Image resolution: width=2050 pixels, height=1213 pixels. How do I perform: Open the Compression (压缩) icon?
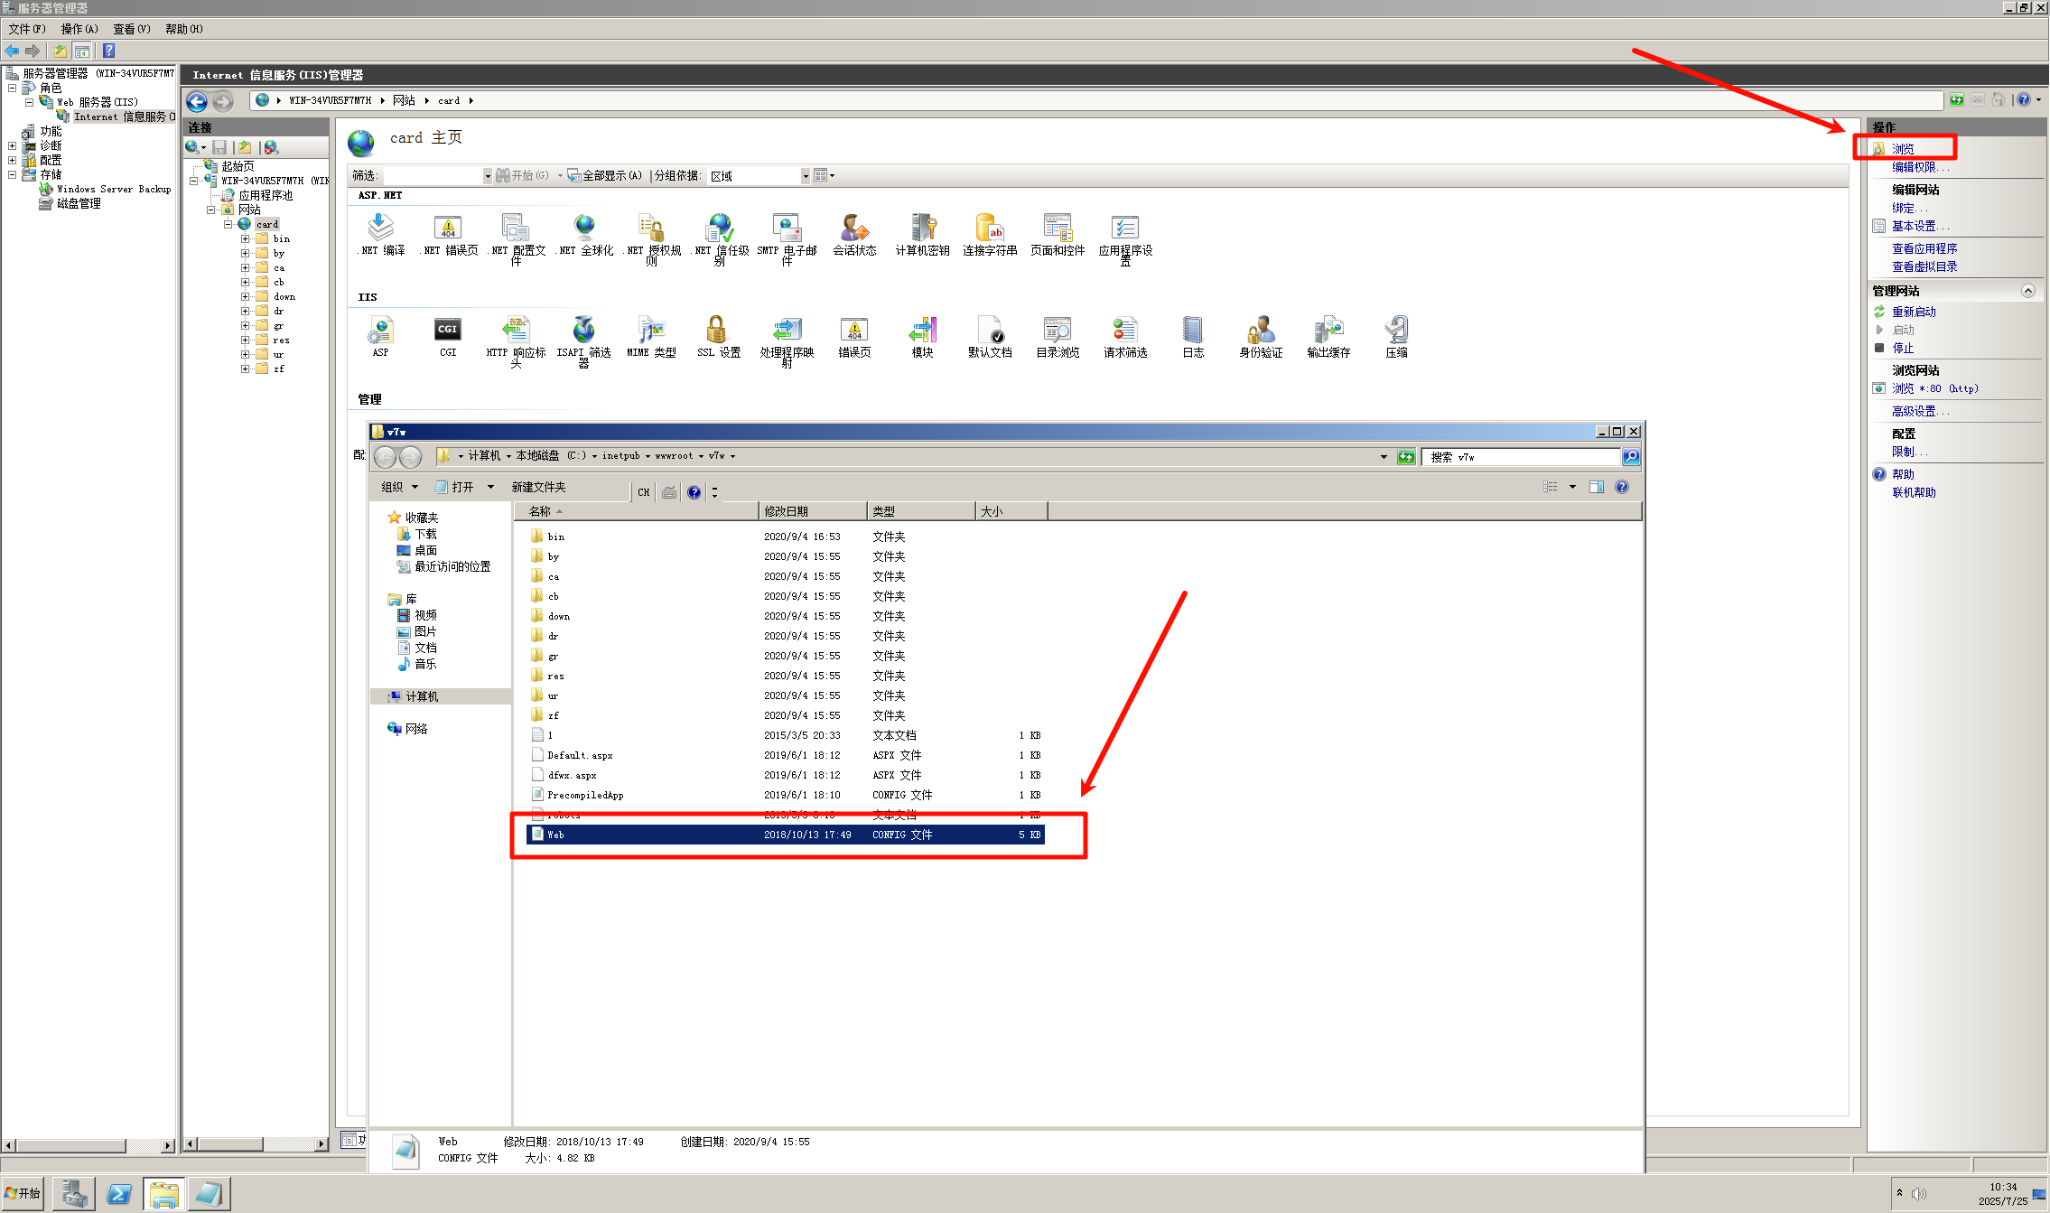[x=1396, y=331]
